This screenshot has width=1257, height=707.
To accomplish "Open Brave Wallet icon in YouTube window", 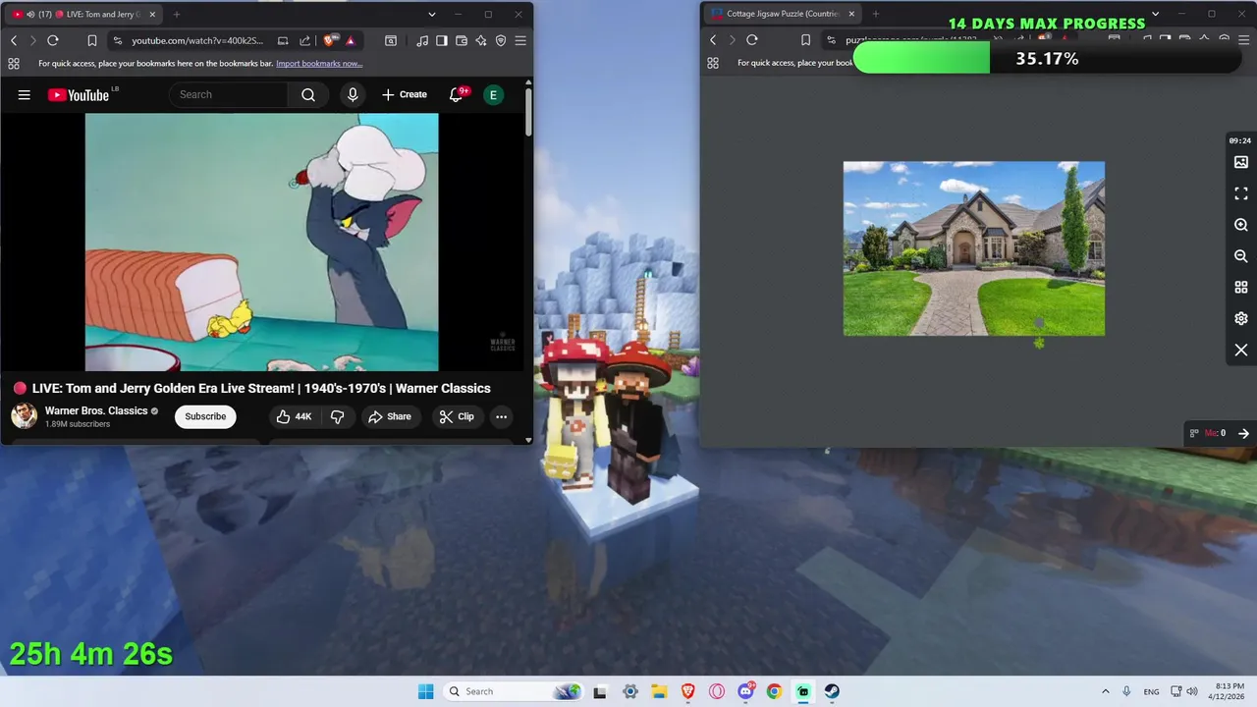I will (x=461, y=40).
